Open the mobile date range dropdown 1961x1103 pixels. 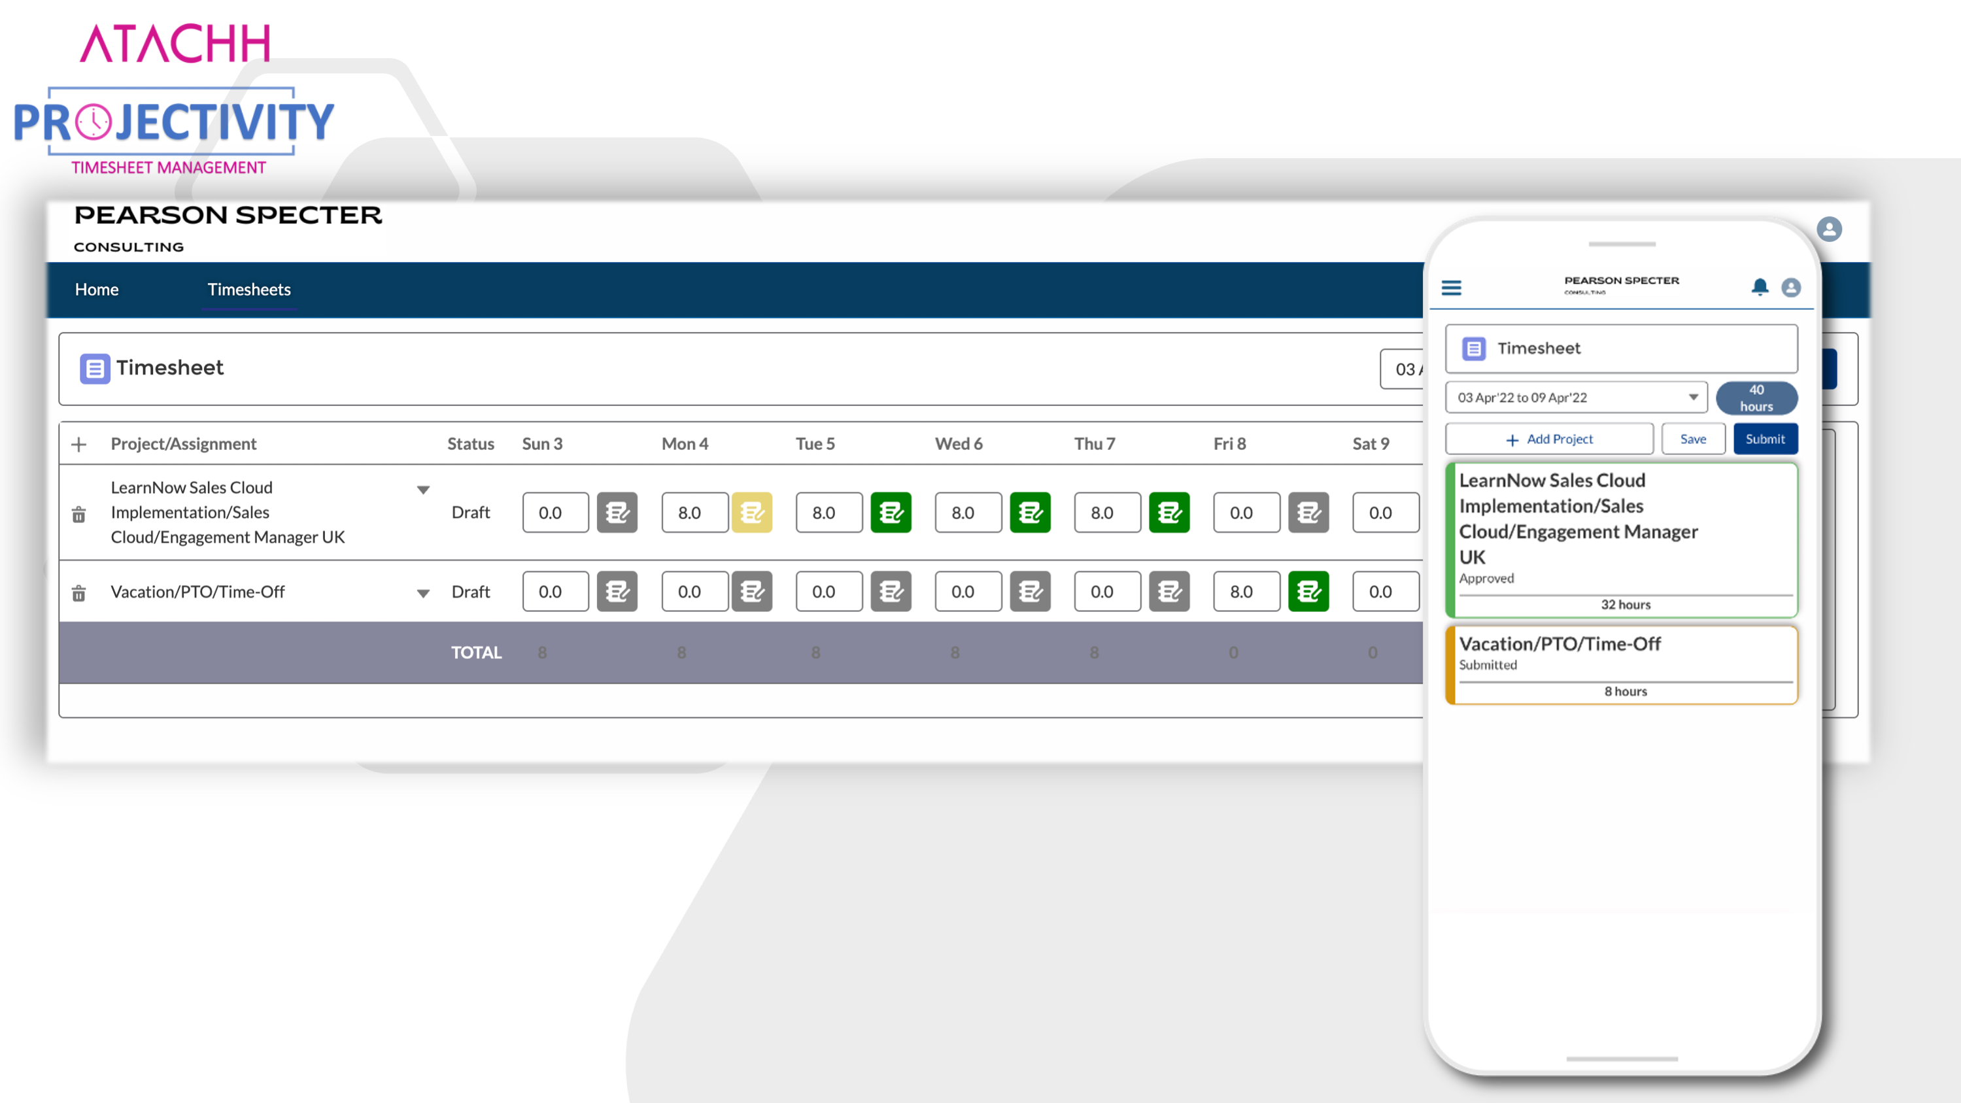[x=1577, y=398]
